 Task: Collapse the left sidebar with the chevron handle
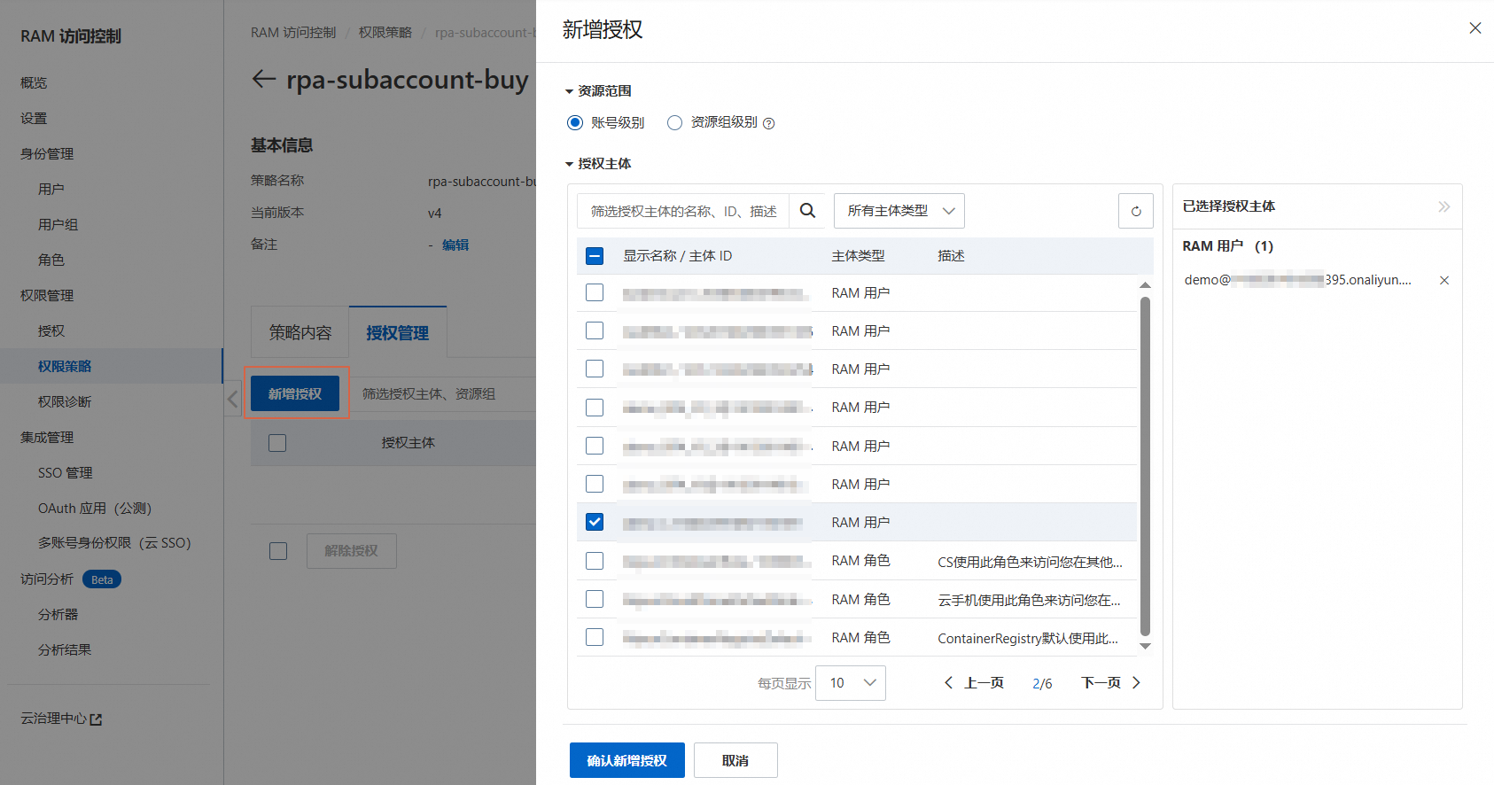tap(232, 399)
